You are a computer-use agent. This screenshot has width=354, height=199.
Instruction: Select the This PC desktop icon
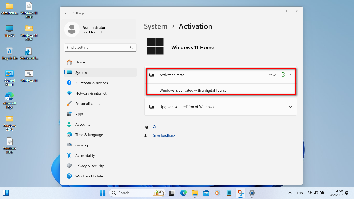coord(10,31)
